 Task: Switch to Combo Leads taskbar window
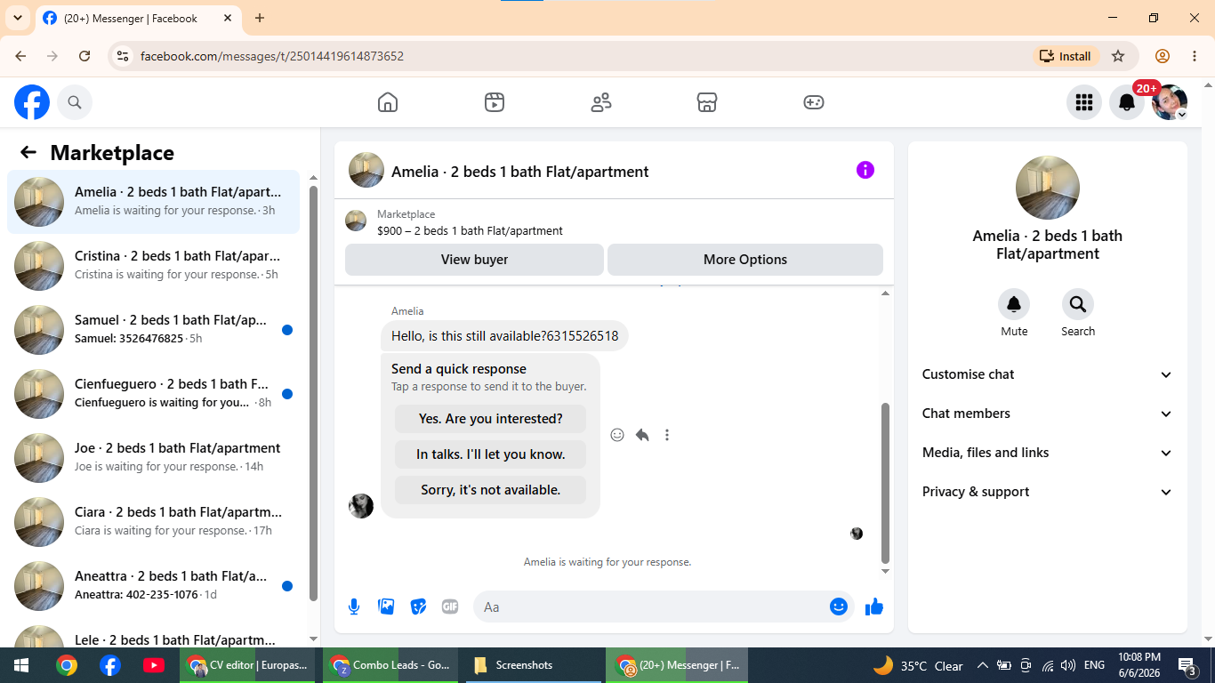pos(390,665)
